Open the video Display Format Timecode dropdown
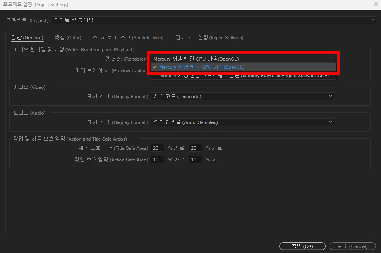Image resolution: width=381 pixels, height=253 pixels. [x=242, y=97]
